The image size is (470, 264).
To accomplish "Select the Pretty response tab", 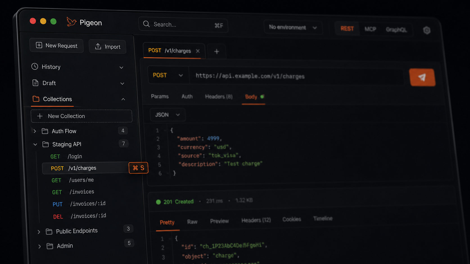I will tap(167, 222).
